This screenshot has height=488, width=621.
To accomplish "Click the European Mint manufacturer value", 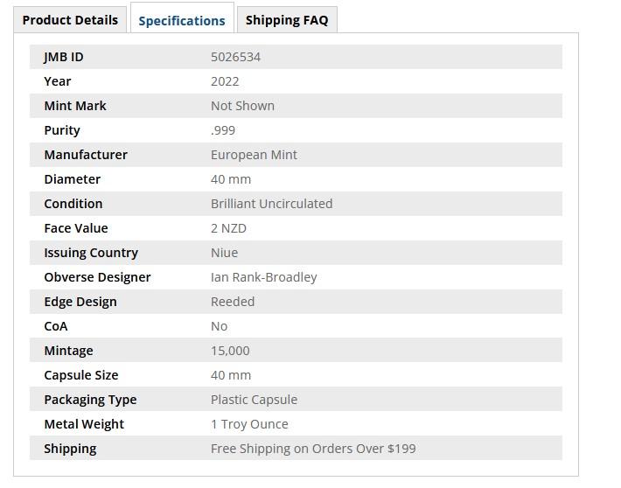I will tap(254, 155).
